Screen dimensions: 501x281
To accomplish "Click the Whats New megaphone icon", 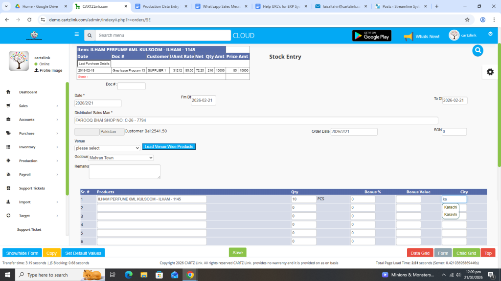I will tap(408, 37).
